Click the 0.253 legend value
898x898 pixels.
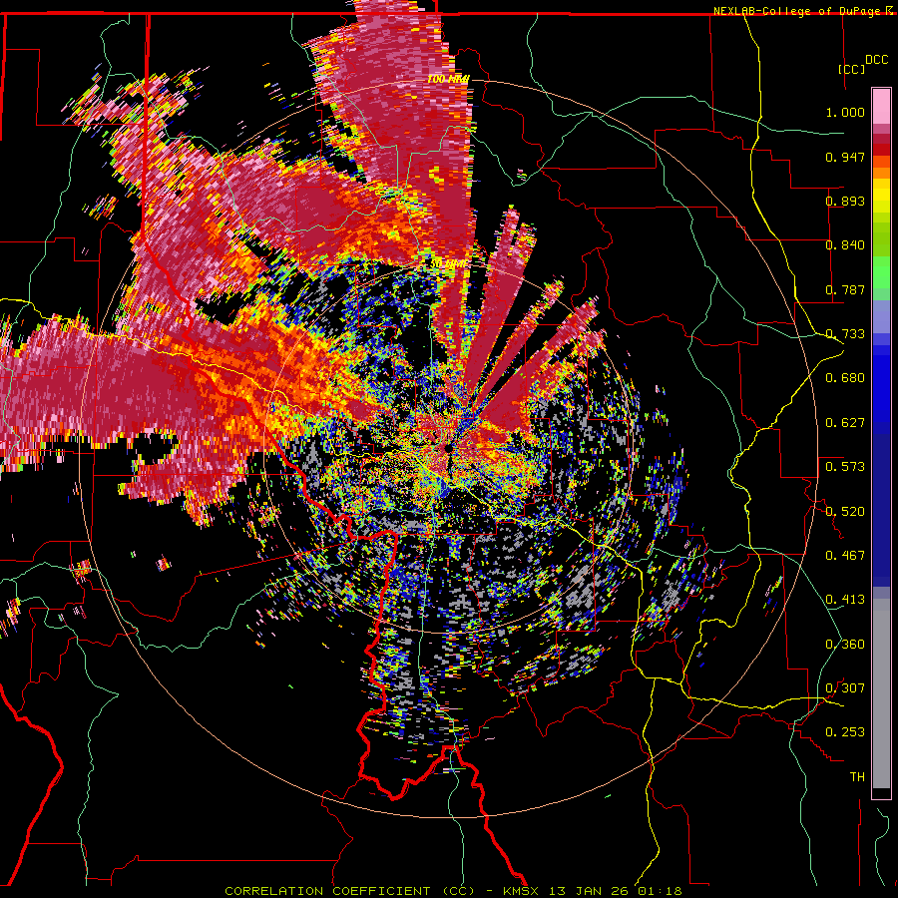845,732
